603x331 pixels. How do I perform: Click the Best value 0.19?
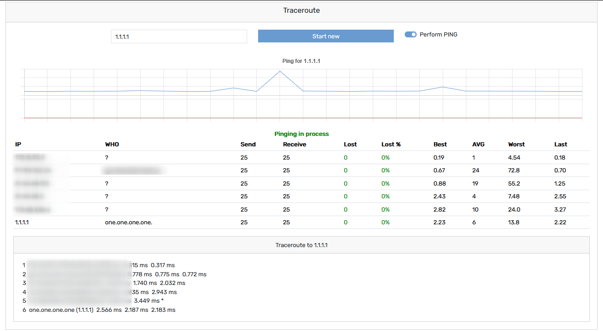point(439,157)
